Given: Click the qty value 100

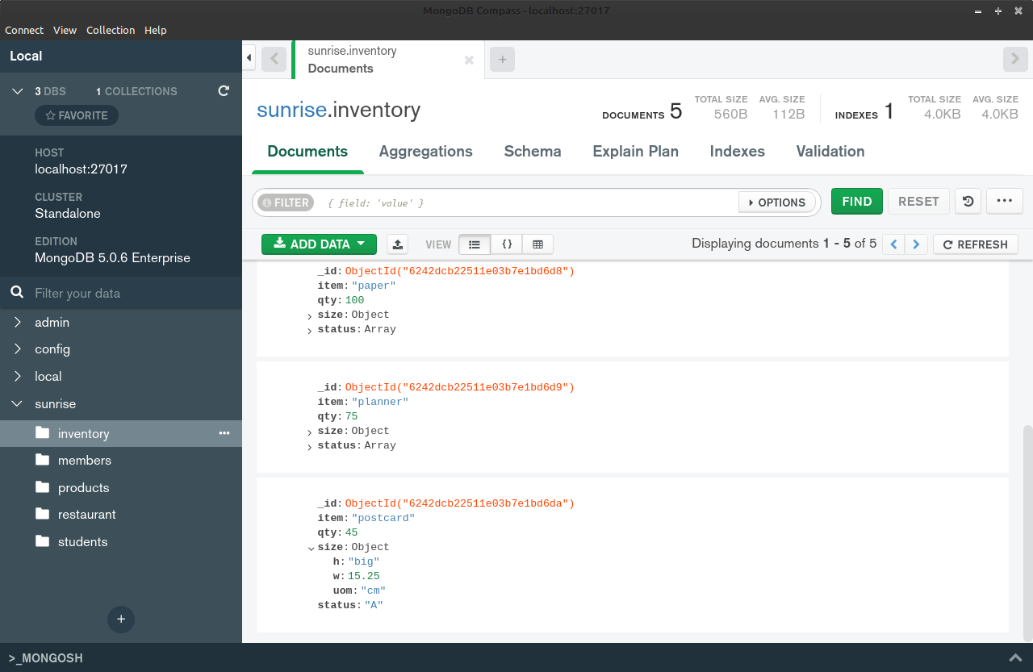Looking at the screenshot, I should [354, 300].
